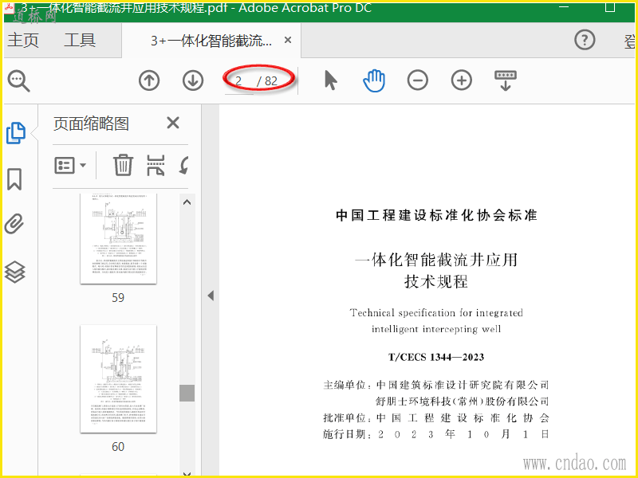The width and height of the screenshot is (638, 478).
Task: Click the text intelligent intercepting well
Action: [x=436, y=329]
